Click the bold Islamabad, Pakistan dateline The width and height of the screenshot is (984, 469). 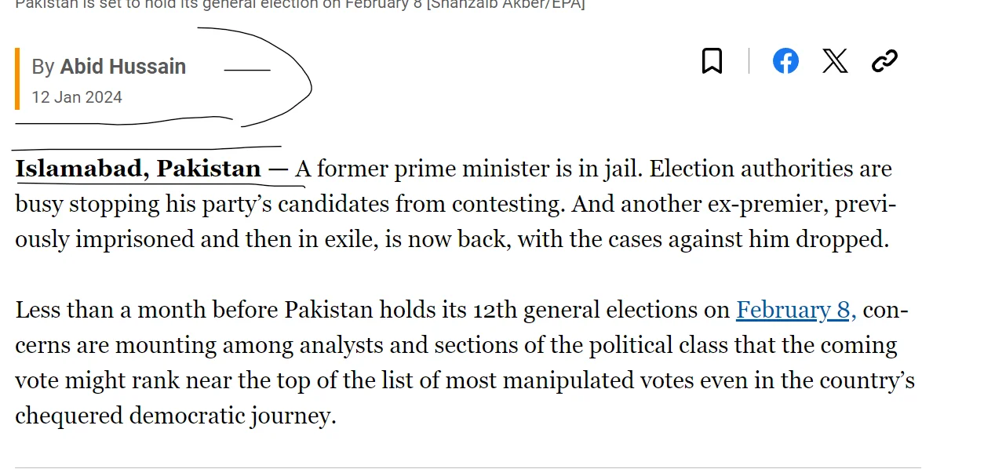pos(138,169)
